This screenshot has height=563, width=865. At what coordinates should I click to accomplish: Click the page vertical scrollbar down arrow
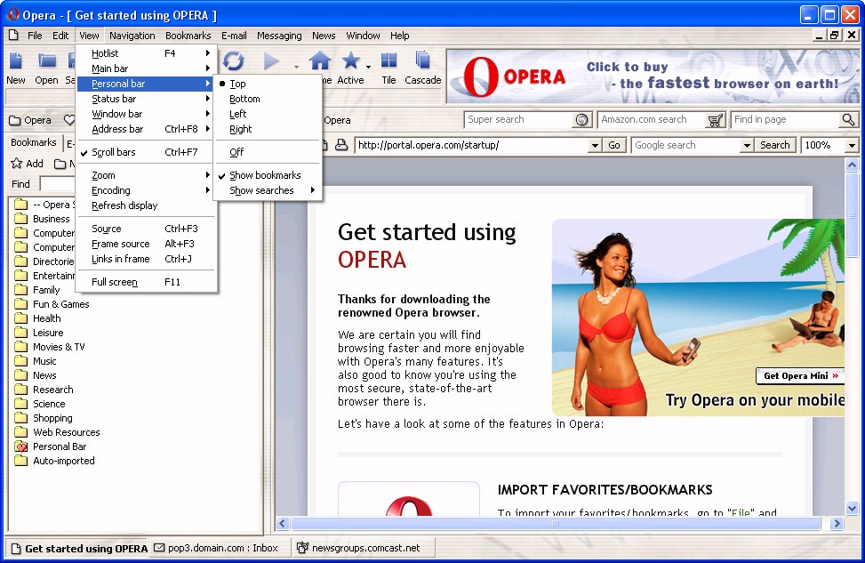(x=852, y=509)
